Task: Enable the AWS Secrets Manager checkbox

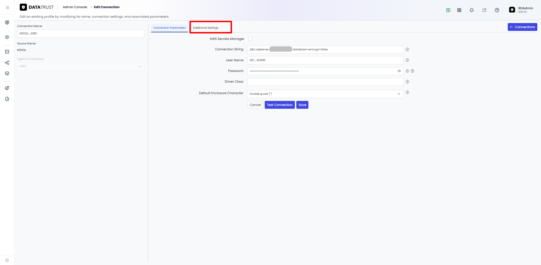Action: click(250, 39)
